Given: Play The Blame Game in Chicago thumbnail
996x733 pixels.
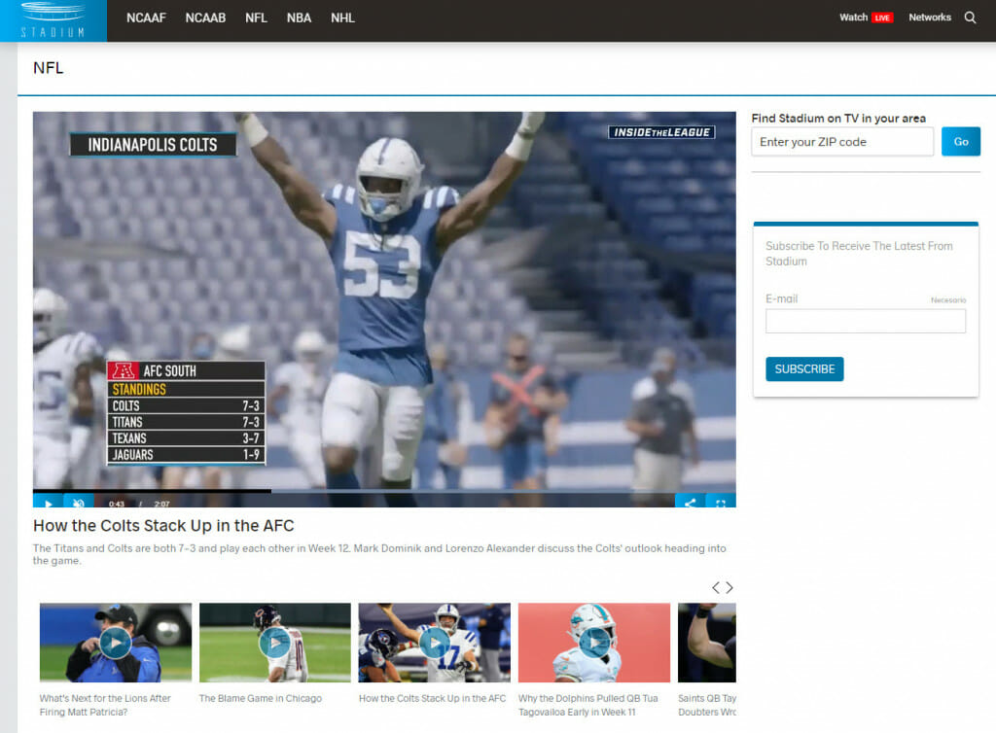Looking at the screenshot, I should [x=275, y=643].
